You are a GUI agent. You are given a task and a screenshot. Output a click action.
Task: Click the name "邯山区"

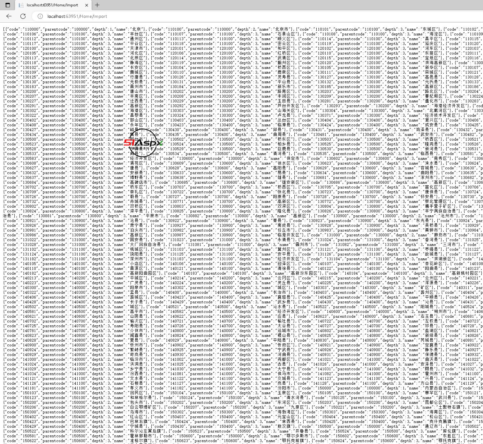click(137, 120)
